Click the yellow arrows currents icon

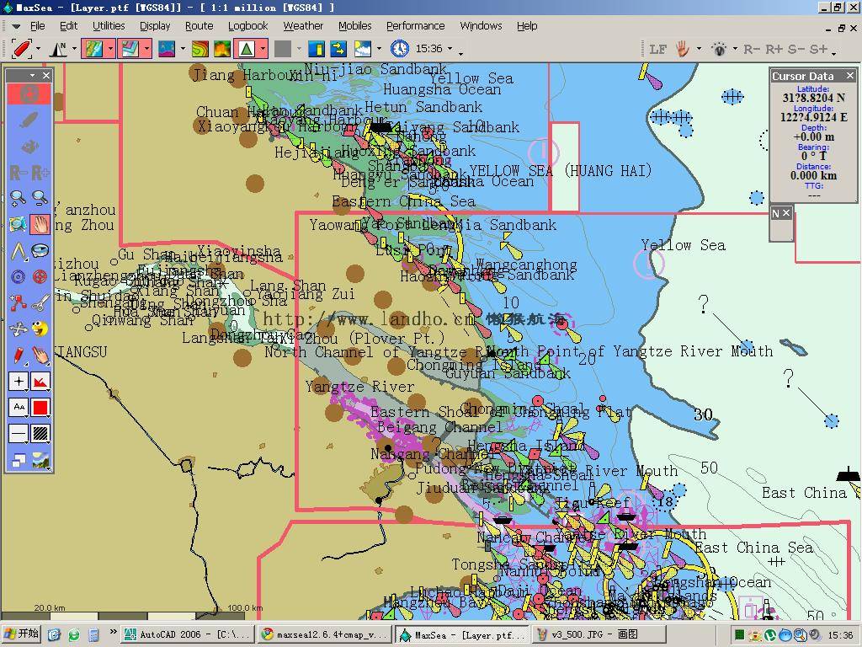point(338,48)
